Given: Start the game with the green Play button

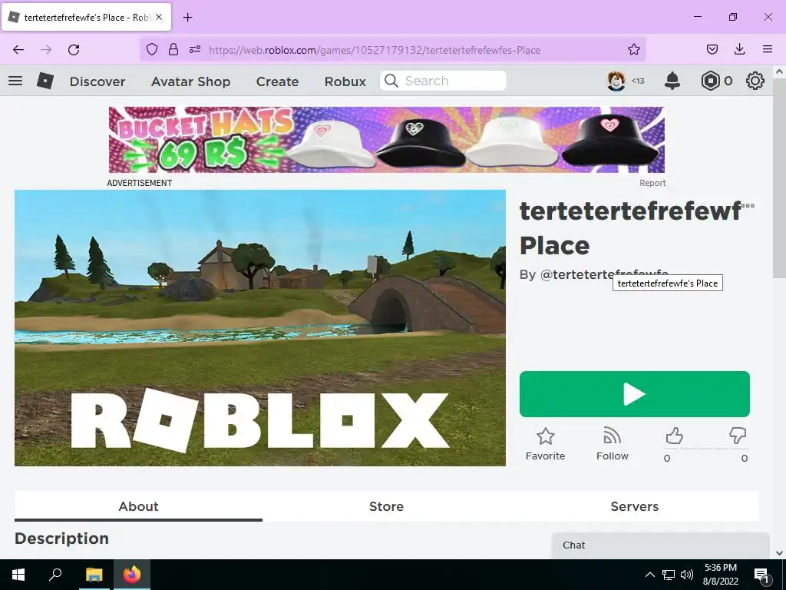Looking at the screenshot, I should [635, 394].
